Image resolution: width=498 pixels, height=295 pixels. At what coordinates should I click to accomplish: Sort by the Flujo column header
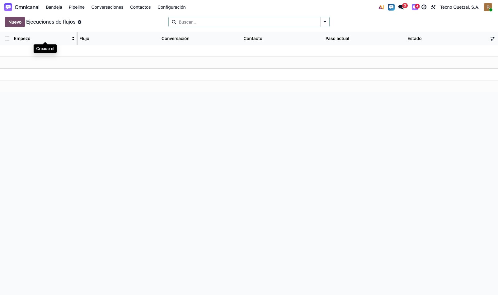pyautogui.click(x=84, y=39)
